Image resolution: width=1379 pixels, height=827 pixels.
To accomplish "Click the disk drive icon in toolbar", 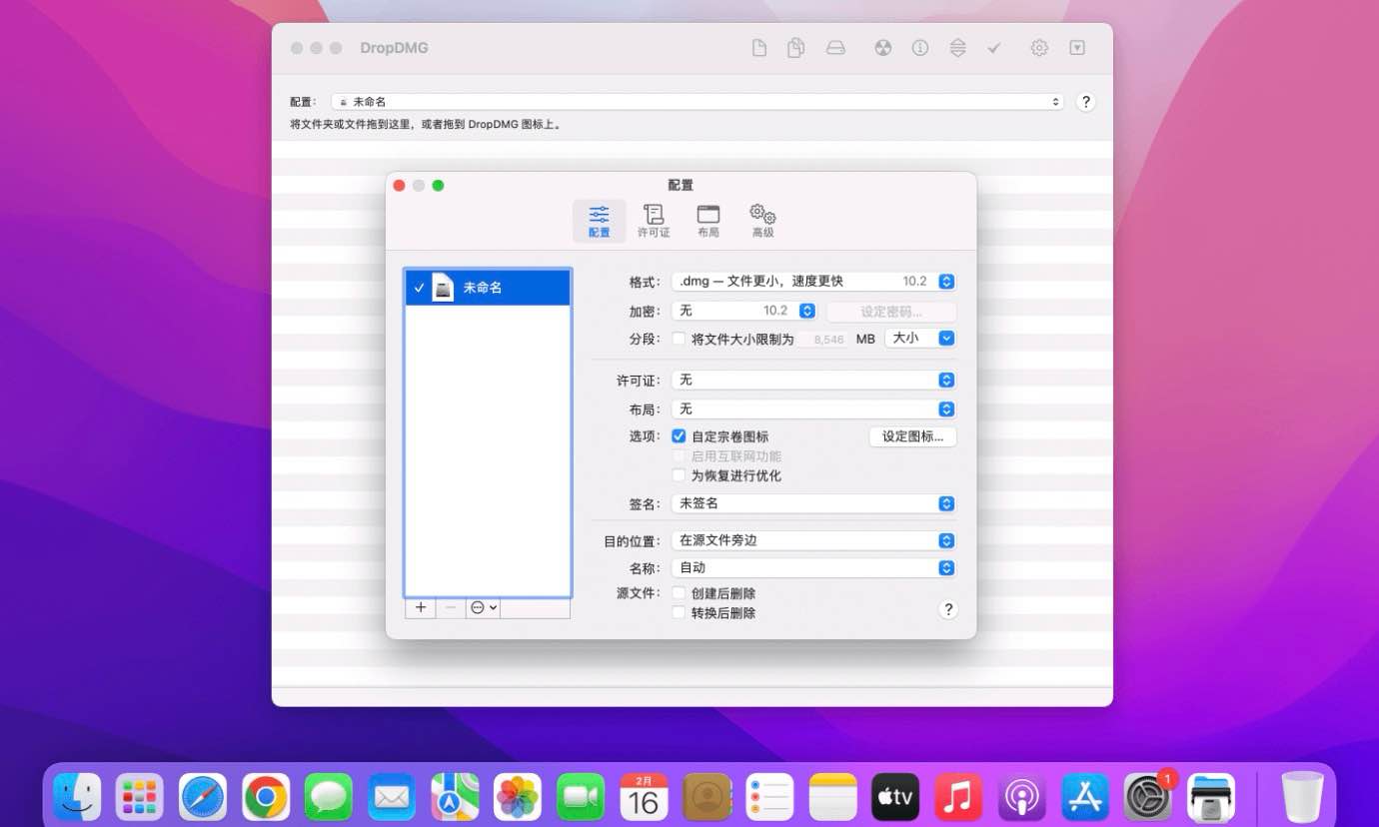I will tap(835, 48).
